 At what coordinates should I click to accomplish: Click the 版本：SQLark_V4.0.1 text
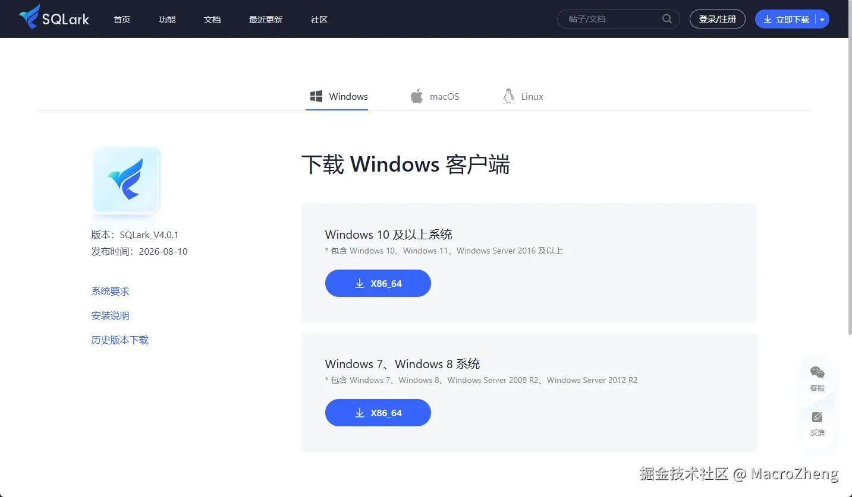(135, 235)
